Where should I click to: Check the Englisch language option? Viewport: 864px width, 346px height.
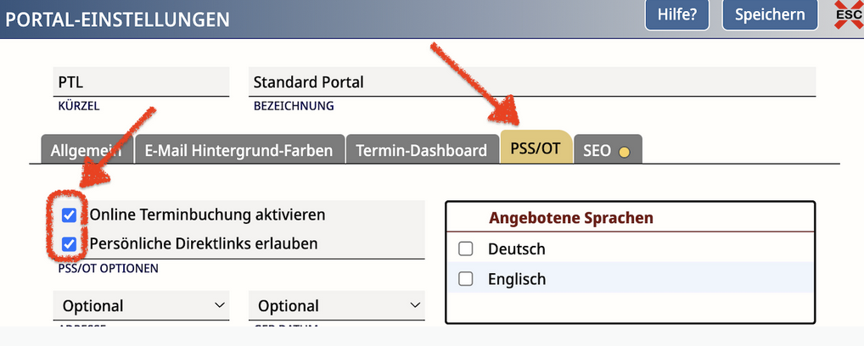tap(465, 279)
